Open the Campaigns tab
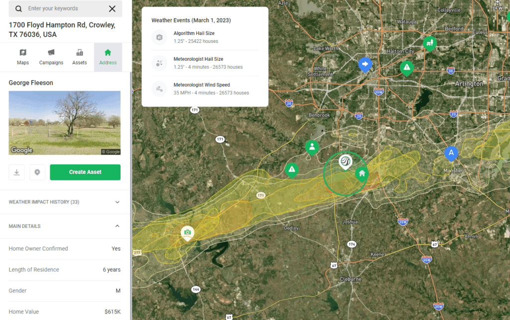510x320 pixels. pos(51,57)
